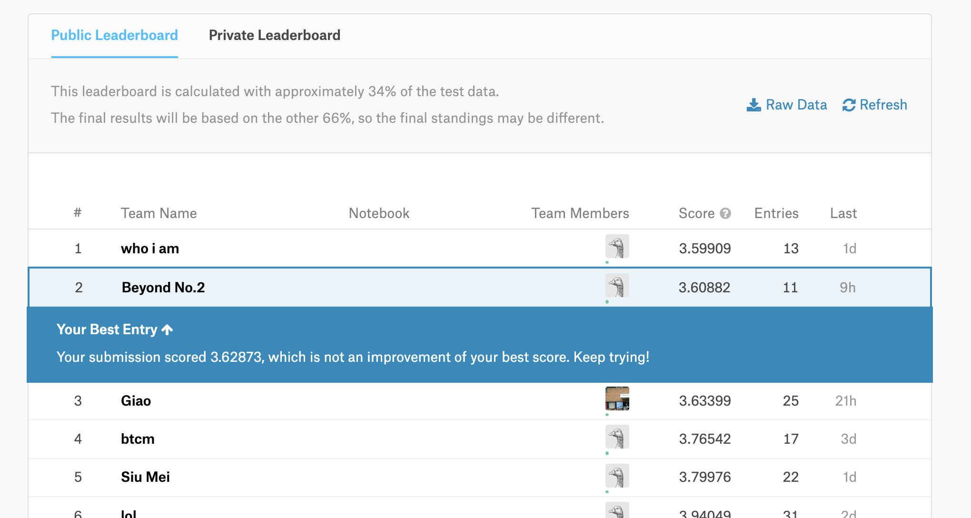Open the Beyond No.2 team member avatar

pos(617,286)
